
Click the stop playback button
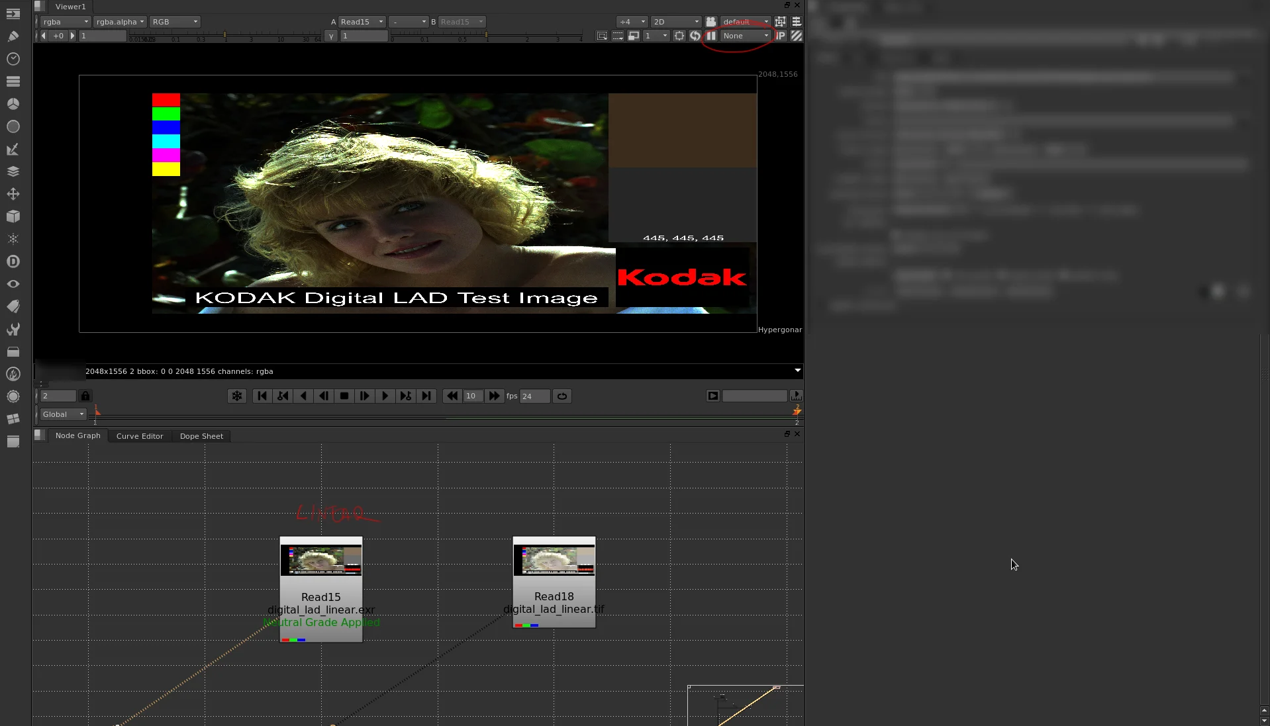point(344,396)
